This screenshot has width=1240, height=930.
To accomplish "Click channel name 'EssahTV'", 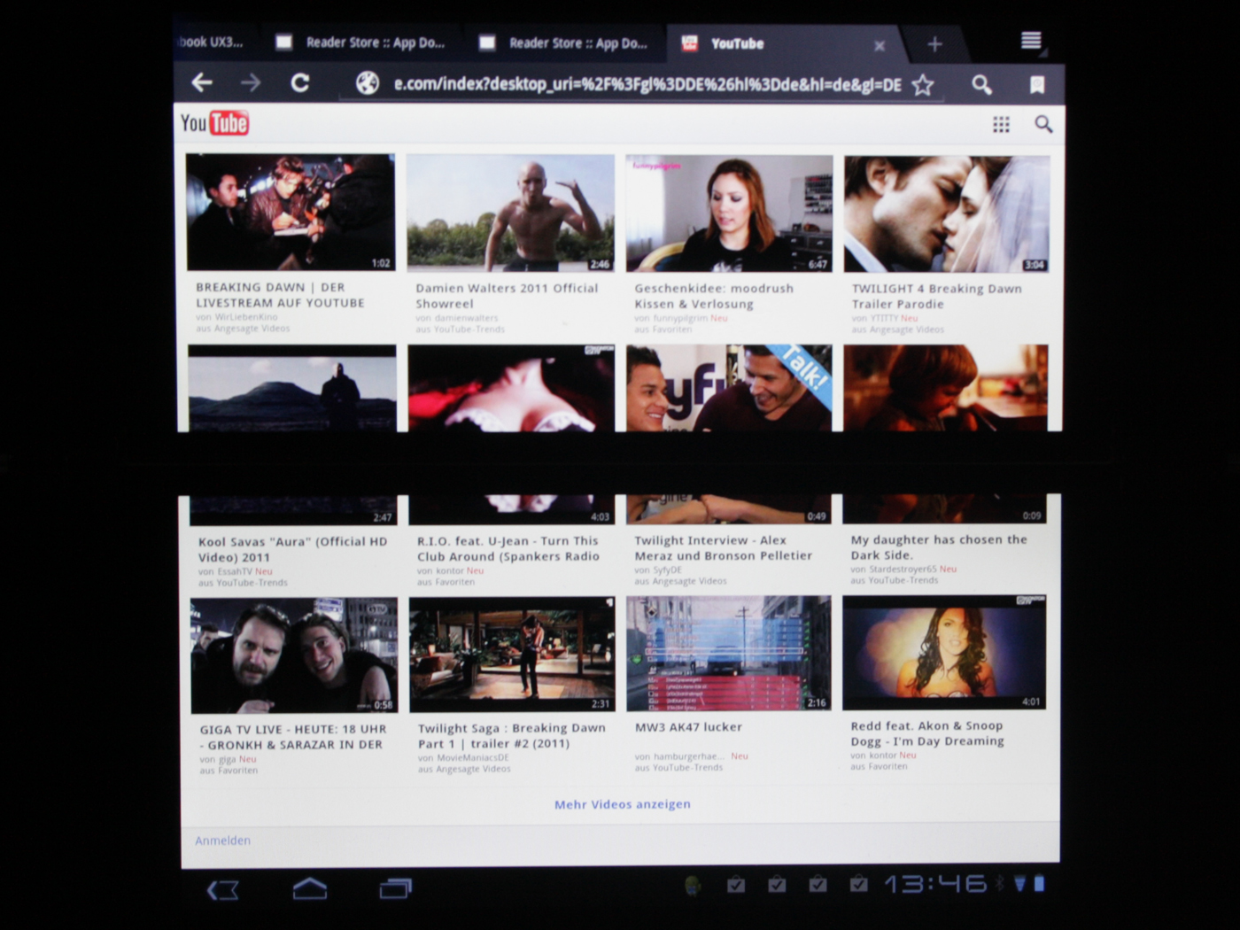I will (234, 571).
